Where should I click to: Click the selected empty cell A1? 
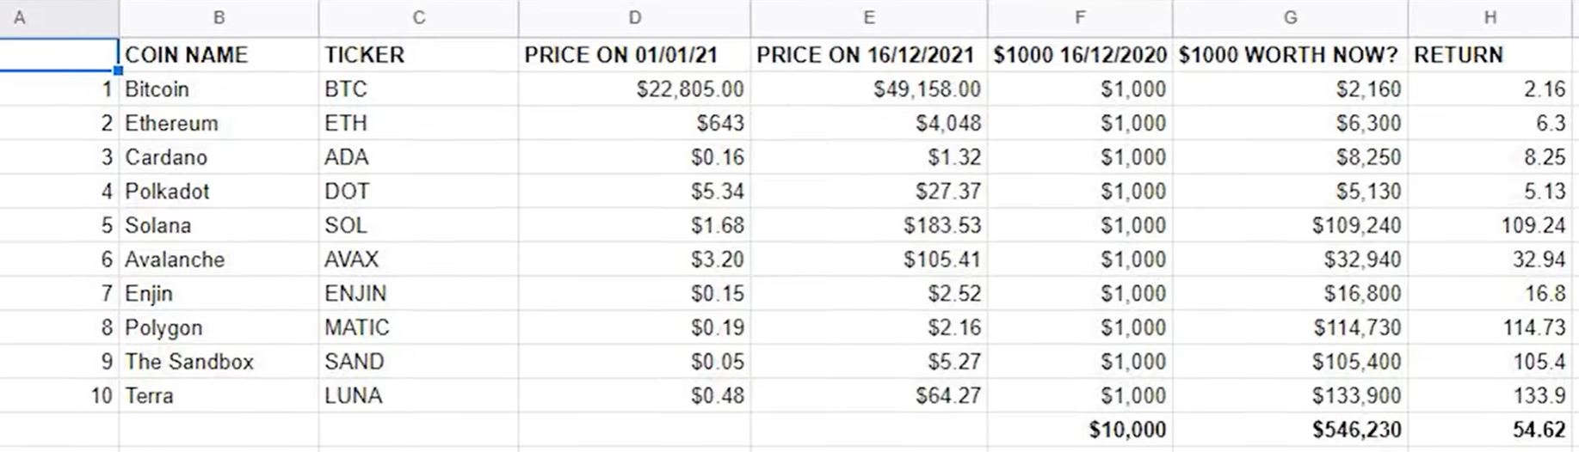pos(59,55)
